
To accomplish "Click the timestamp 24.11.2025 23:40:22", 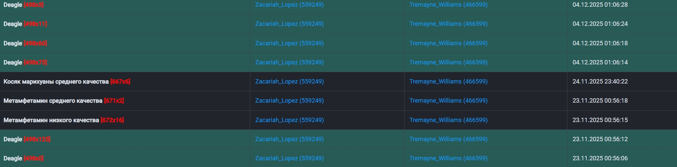I will (x=600, y=81).
